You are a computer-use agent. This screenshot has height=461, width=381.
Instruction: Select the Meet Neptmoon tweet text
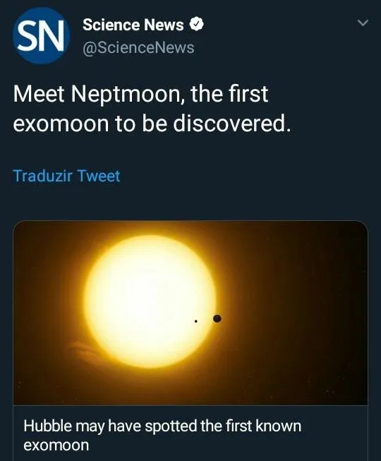point(152,109)
